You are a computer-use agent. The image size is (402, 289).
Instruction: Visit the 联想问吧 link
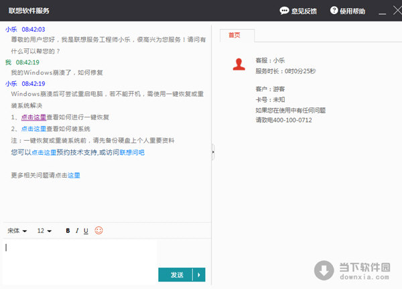click(x=132, y=152)
